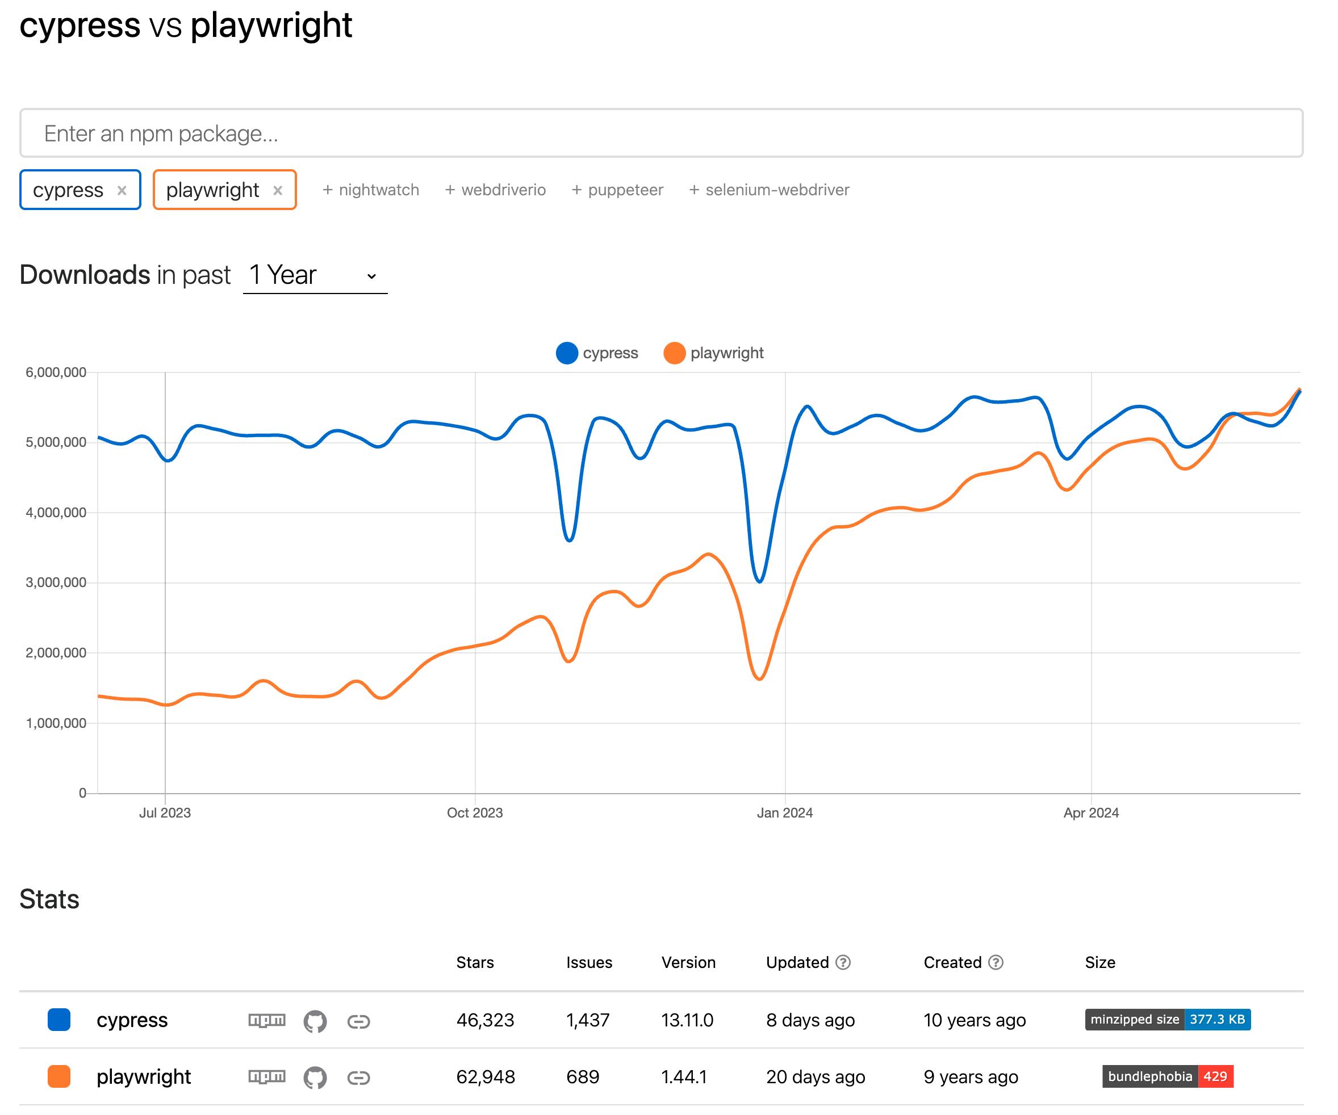1338x1115 pixels.
Task: Open the homepage link icon for playwright
Action: point(358,1078)
